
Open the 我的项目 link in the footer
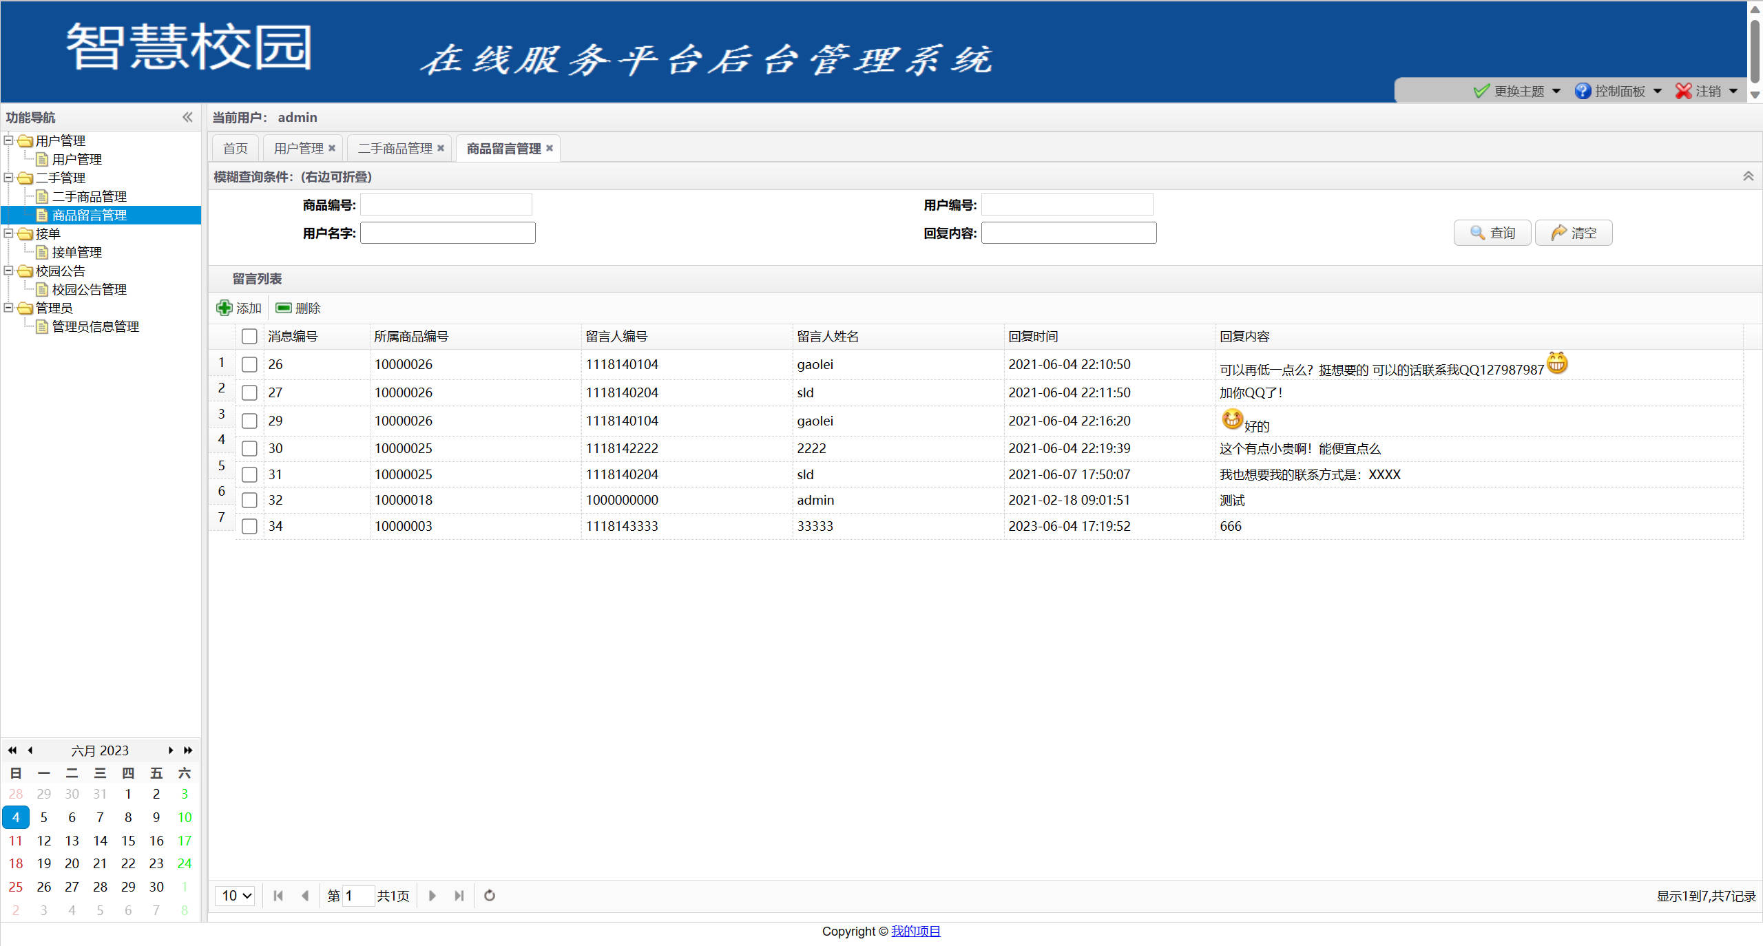point(916,931)
